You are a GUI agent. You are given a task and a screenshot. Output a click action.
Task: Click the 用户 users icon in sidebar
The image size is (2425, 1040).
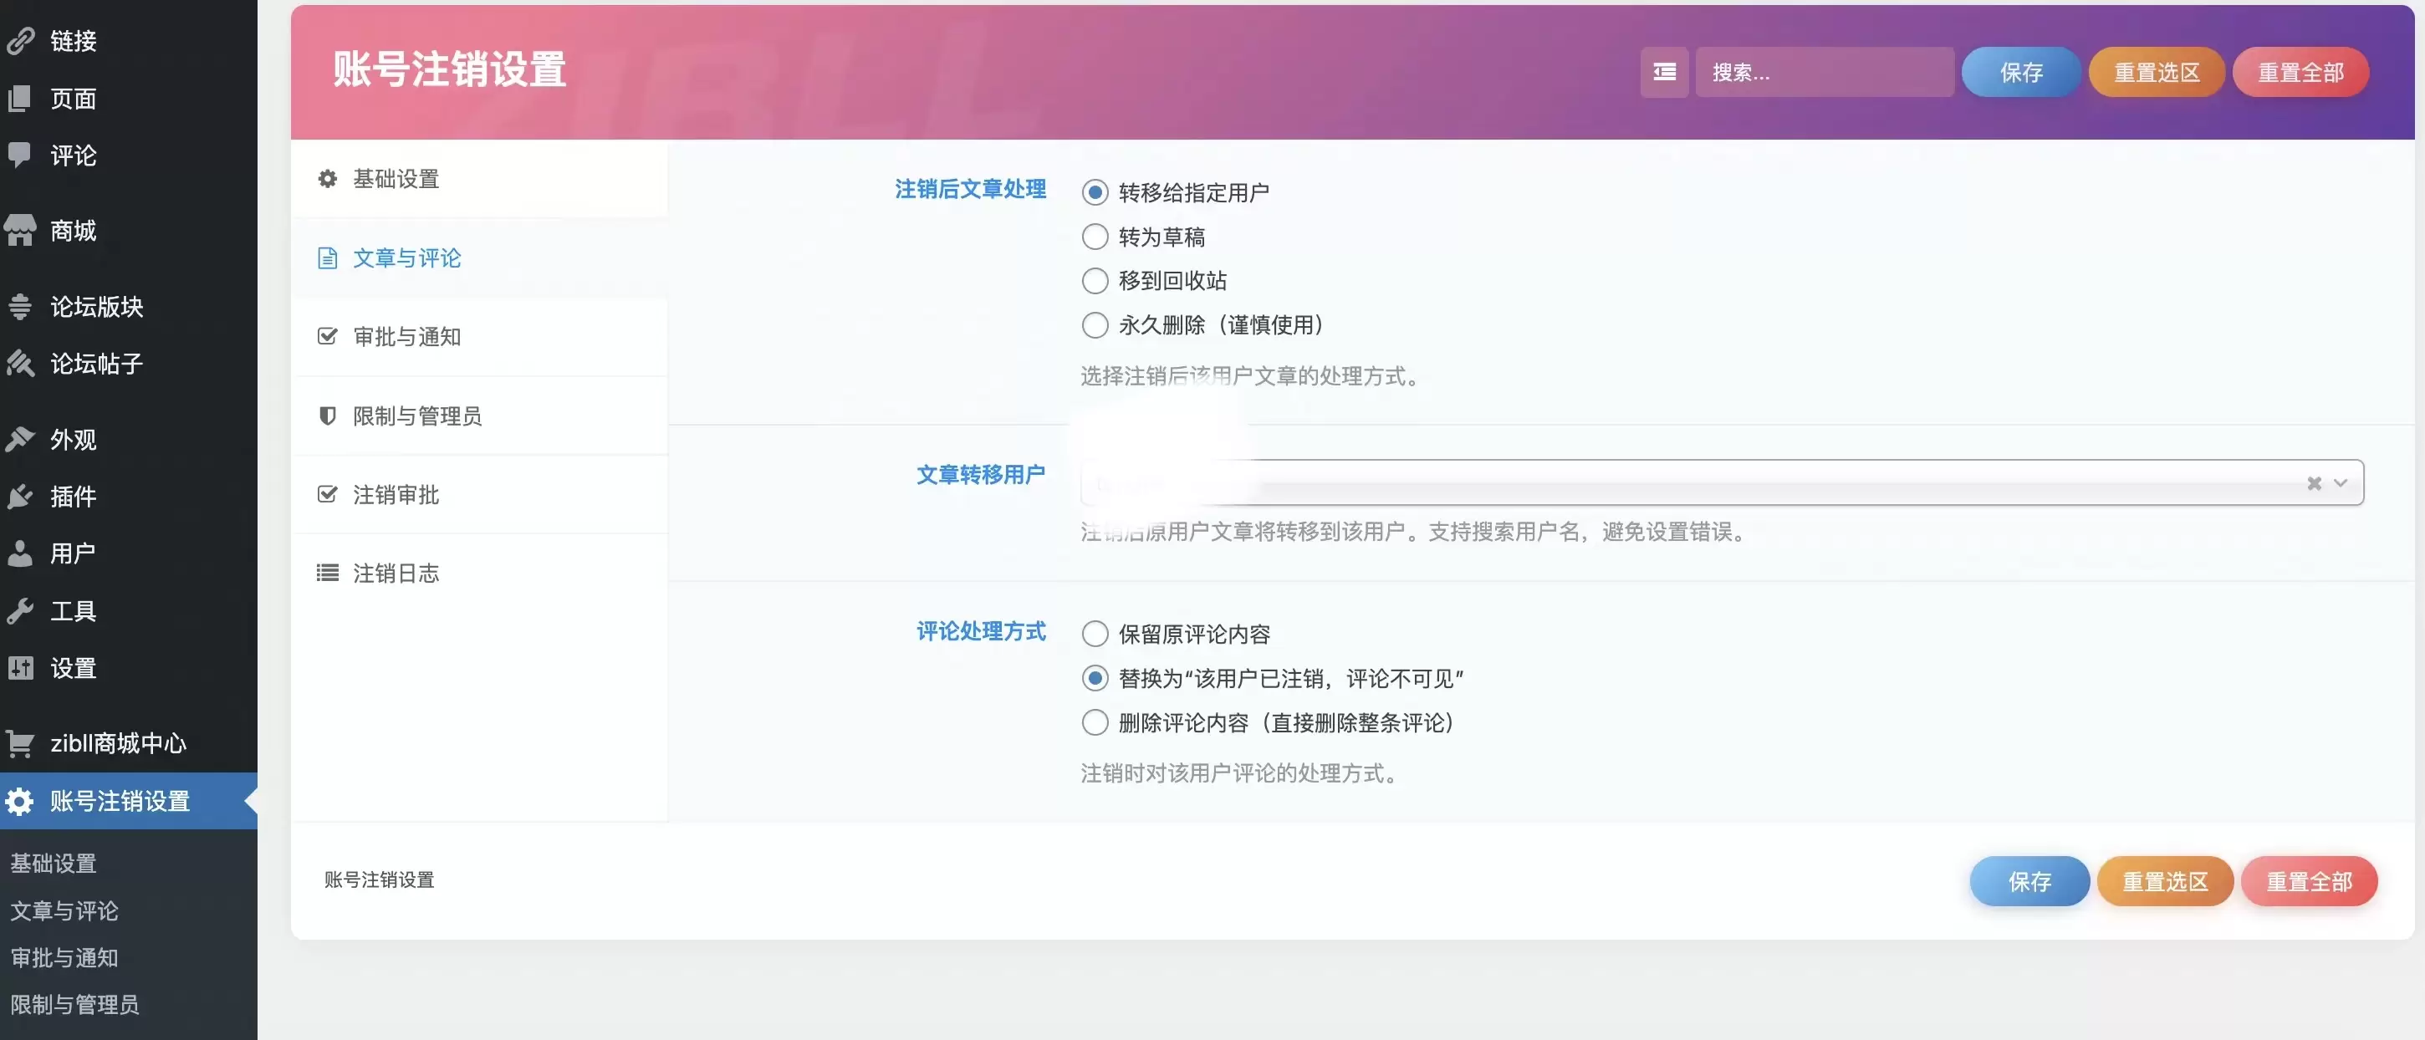click(22, 553)
